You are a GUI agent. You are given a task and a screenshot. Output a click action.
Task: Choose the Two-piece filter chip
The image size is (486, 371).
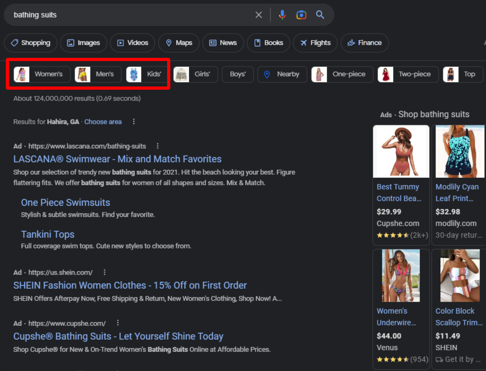pos(408,74)
